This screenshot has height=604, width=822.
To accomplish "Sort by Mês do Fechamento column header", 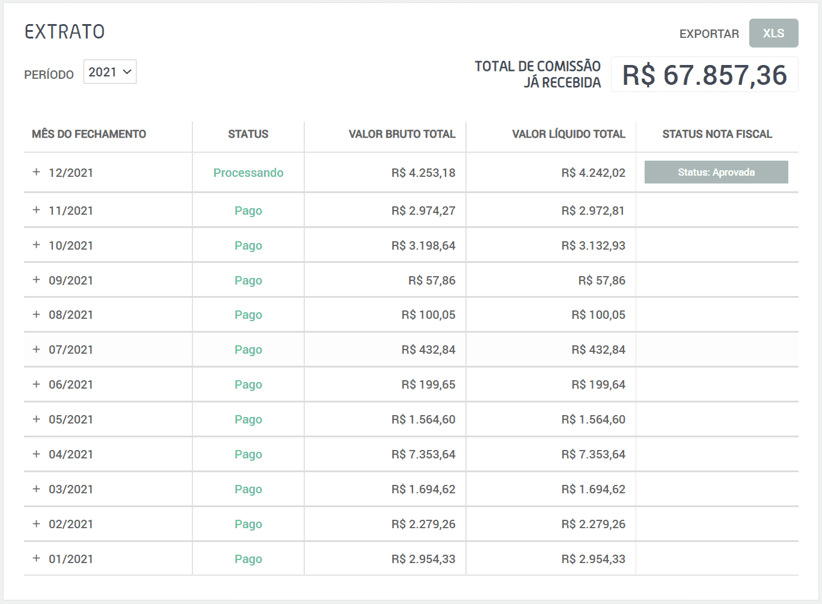I will tap(89, 134).
